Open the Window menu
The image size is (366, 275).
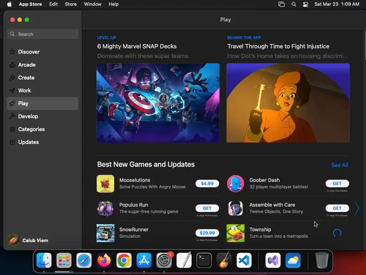pos(93,4)
